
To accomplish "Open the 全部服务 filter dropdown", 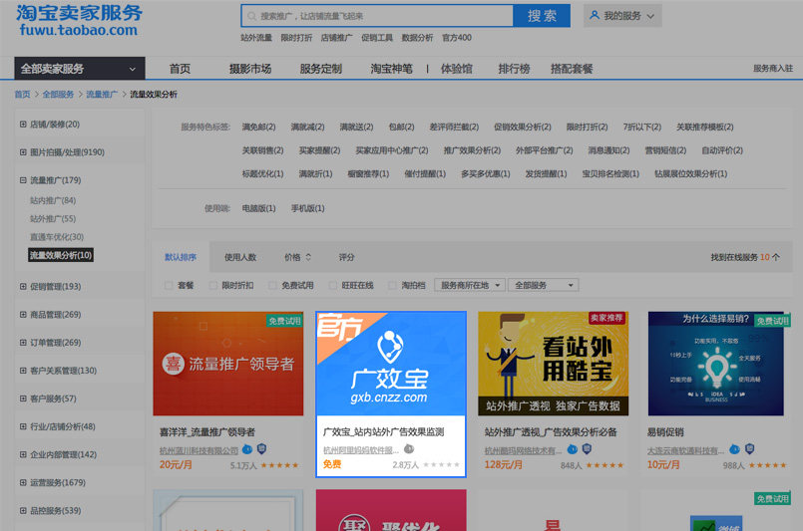I will pos(544,285).
